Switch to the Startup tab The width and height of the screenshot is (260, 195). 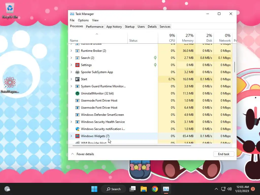(130, 27)
